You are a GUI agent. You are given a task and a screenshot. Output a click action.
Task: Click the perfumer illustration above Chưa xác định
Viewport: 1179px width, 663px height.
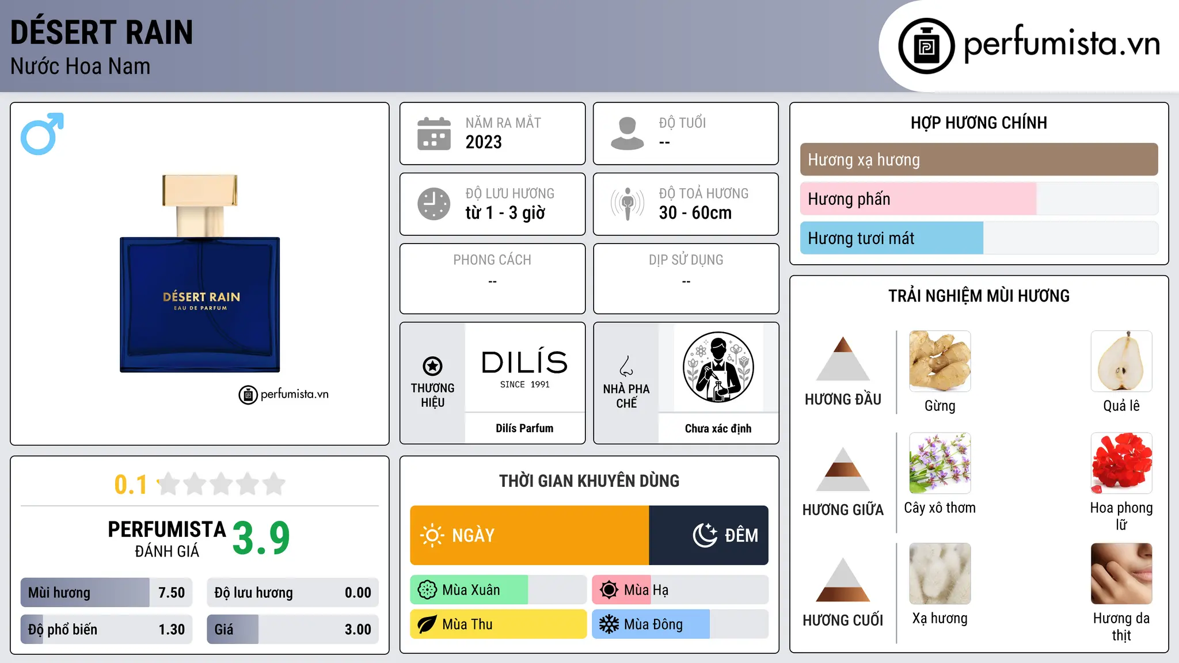[718, 367]
